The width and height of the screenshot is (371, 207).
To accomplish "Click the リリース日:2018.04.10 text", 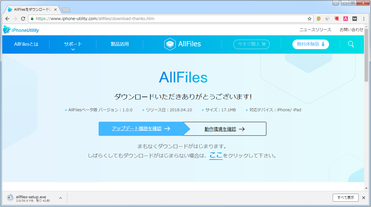I will point(169,110).
